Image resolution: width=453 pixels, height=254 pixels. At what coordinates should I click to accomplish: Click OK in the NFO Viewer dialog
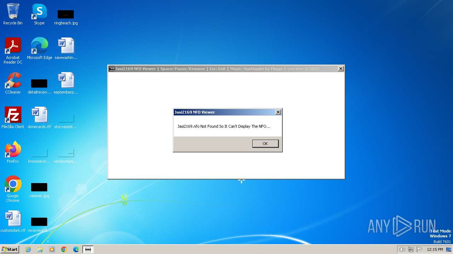tap(265, 144)
